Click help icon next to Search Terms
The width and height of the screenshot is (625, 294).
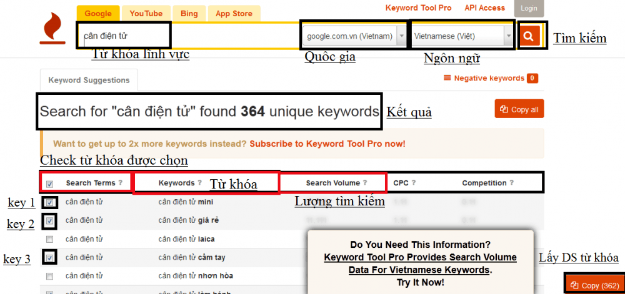click(121, 183)
